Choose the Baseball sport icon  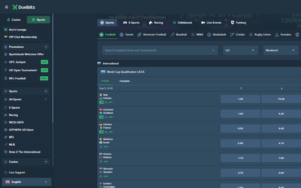[178, 35]
